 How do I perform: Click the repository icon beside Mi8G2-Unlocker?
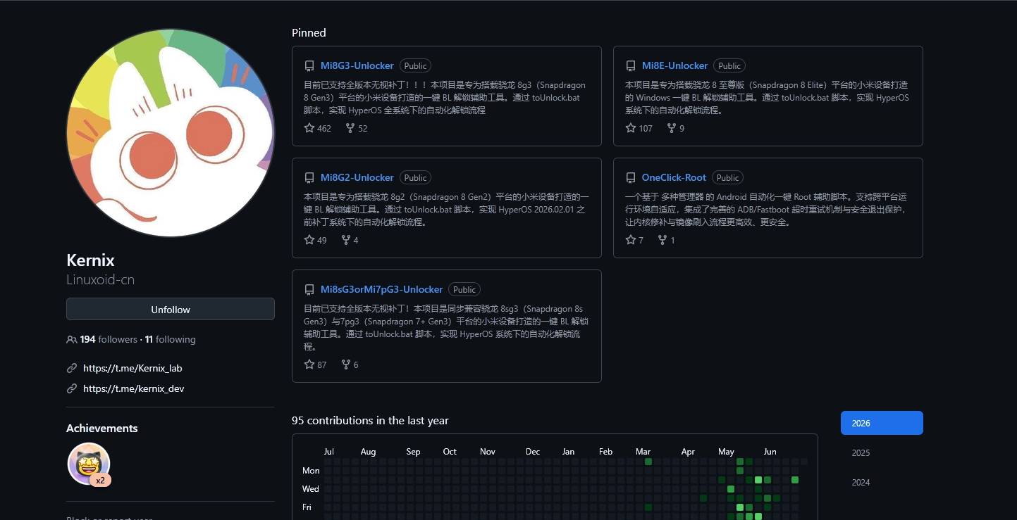[x=309, y=178]
